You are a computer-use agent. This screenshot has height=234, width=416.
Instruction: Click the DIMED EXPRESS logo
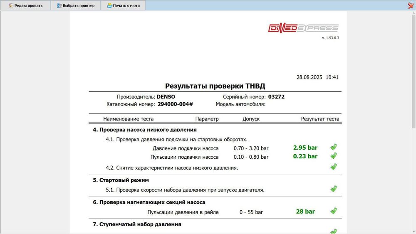303,28
